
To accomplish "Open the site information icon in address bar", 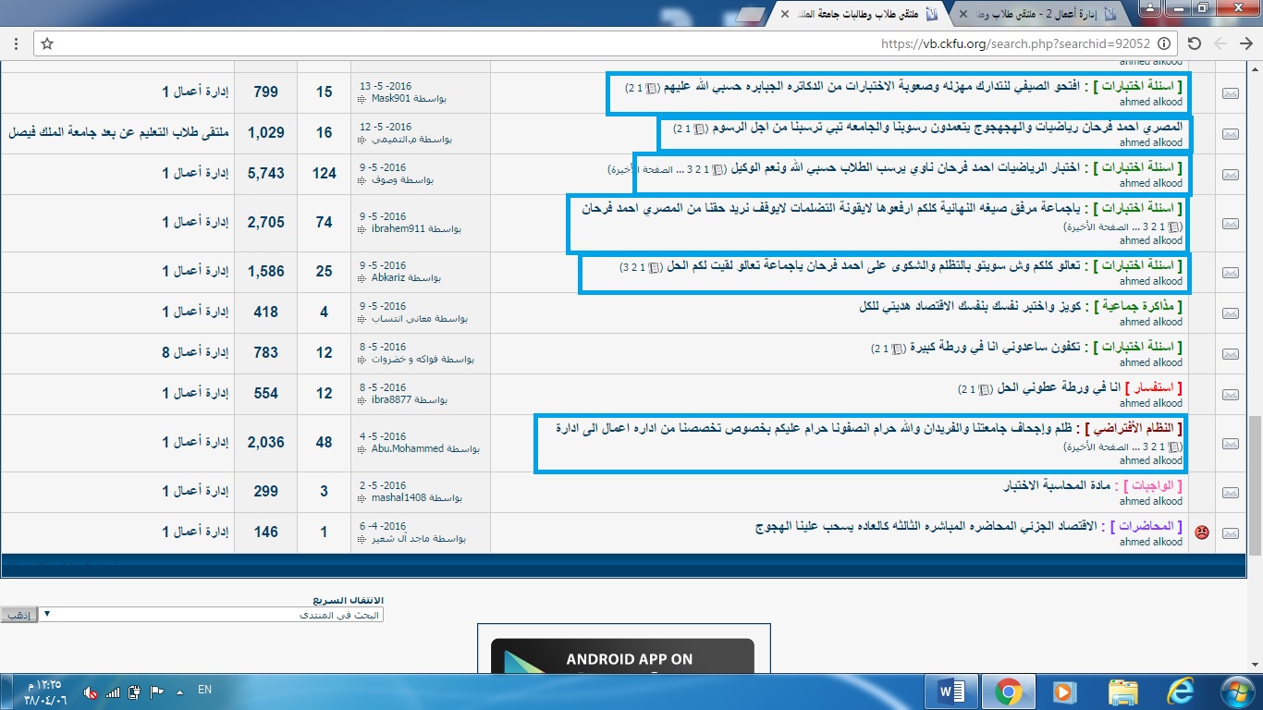I will (x=1164, y=43).
